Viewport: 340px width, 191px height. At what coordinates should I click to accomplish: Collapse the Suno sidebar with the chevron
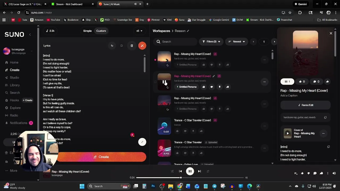click(30, 34)
